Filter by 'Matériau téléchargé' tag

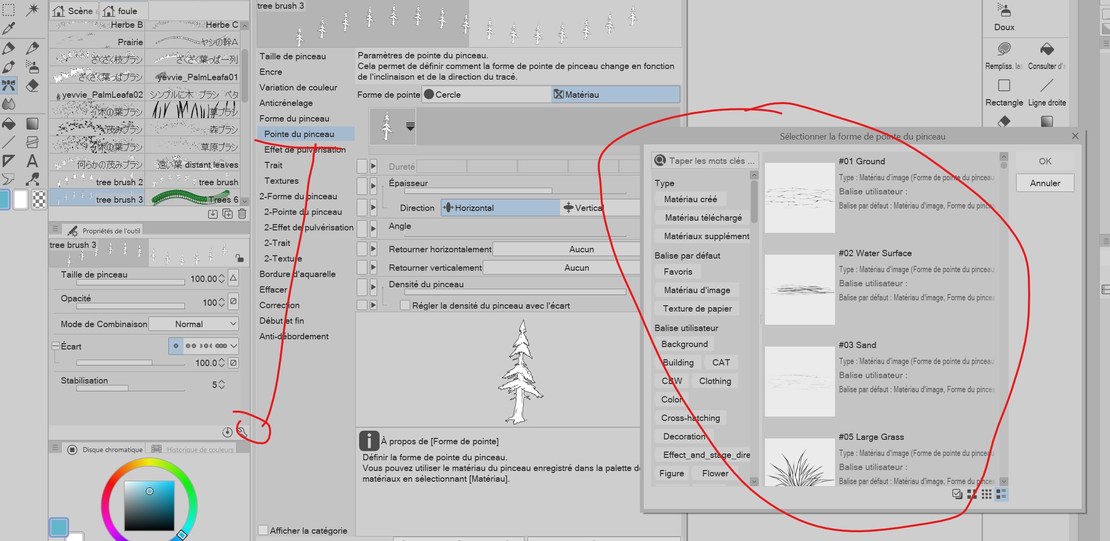point(703,218)
